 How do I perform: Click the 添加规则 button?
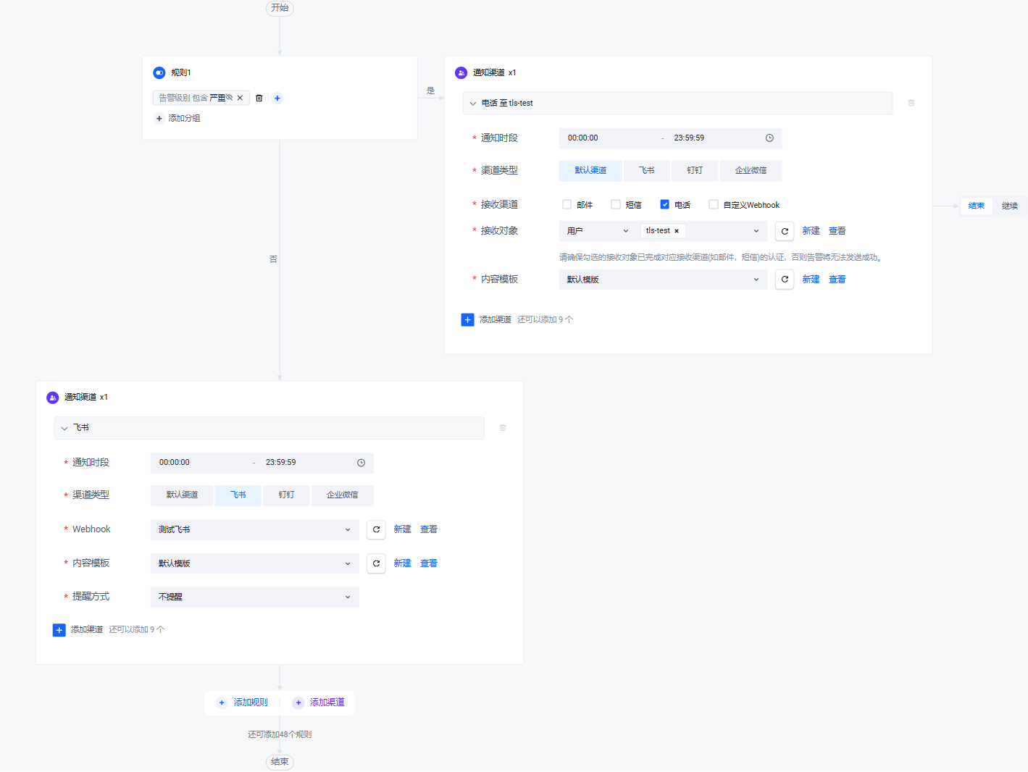tap(243, 702)
